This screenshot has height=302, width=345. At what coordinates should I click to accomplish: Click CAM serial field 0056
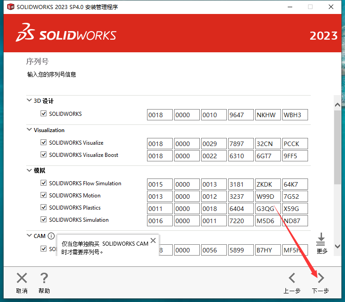coord(214,250)
